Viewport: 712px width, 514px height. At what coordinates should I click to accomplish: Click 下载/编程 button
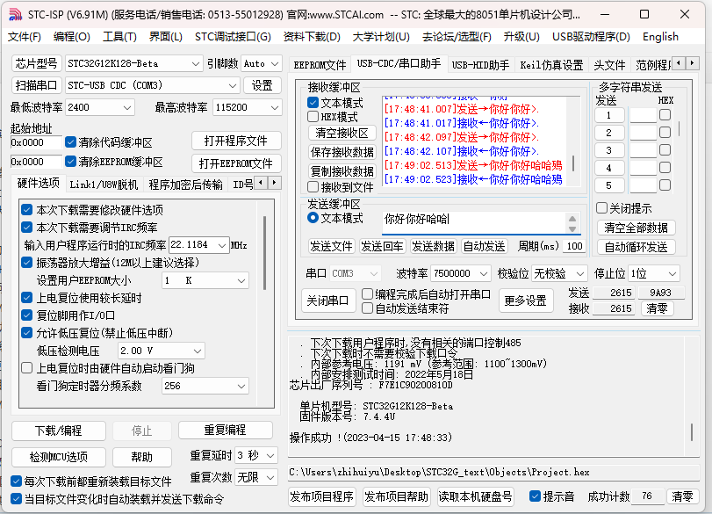[x=59, y=431]
